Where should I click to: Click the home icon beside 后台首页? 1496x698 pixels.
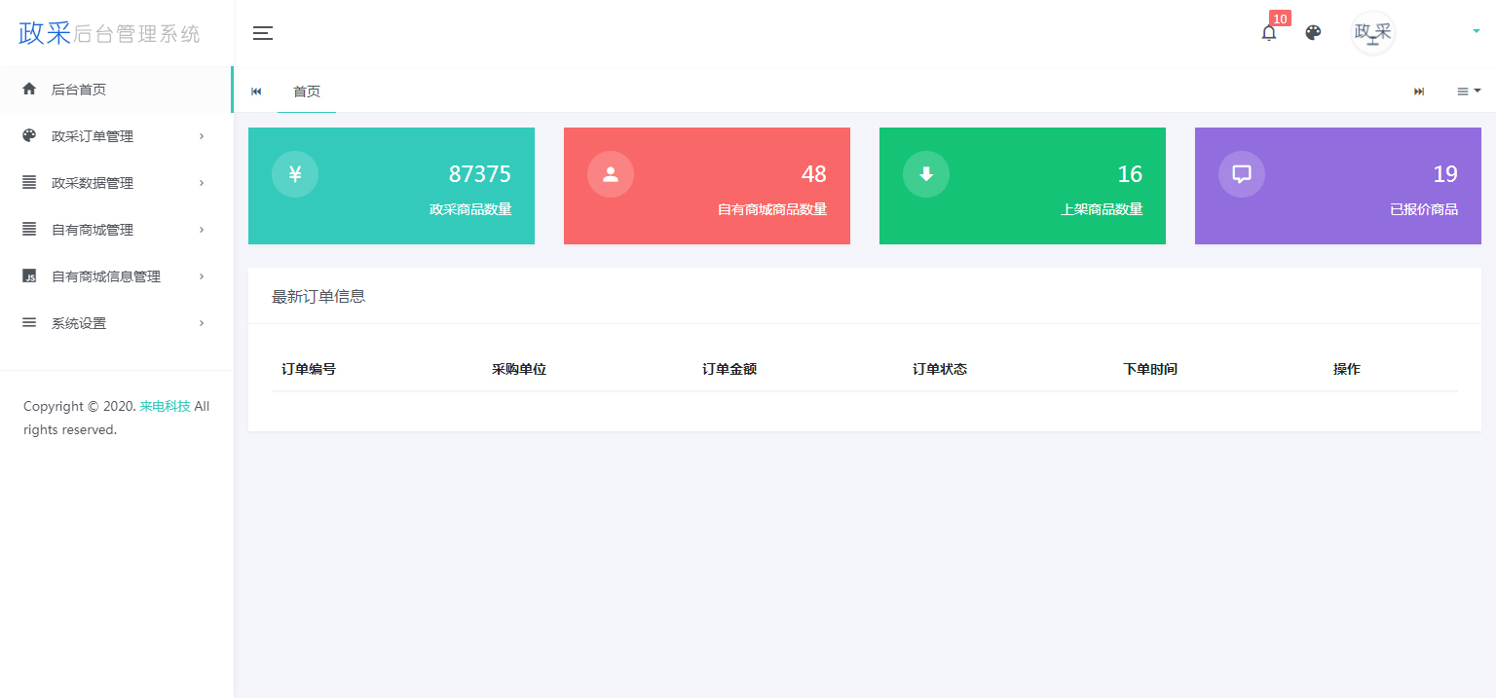coord(29,89)
